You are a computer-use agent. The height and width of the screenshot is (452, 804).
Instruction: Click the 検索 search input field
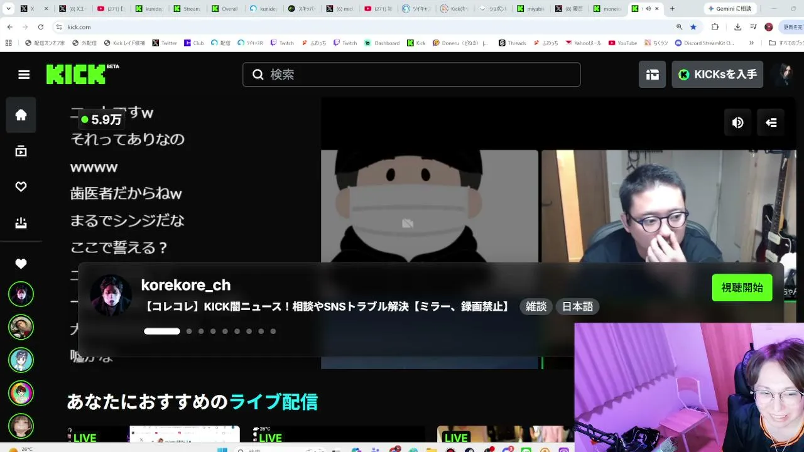[411, 75]
